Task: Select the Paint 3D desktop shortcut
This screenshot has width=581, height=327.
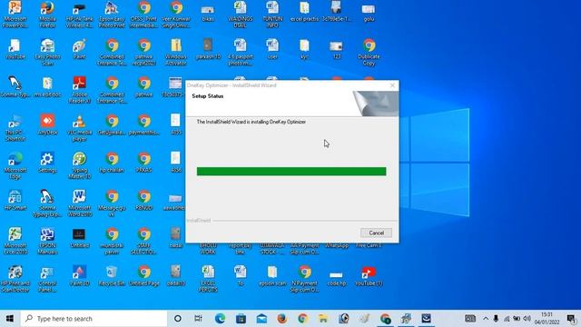Action: [79, 276]
